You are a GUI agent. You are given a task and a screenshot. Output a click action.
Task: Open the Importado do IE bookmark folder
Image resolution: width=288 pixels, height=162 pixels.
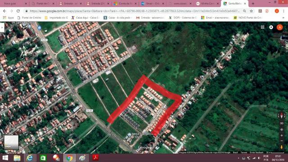pos(56,18)
